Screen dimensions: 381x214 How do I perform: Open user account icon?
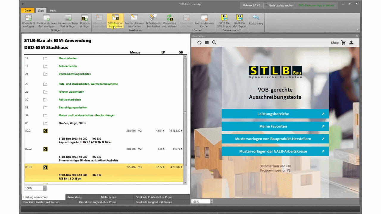[x=351, y=43]
